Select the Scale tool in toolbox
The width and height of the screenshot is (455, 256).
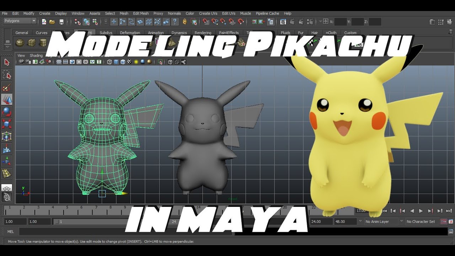point(7,124)
